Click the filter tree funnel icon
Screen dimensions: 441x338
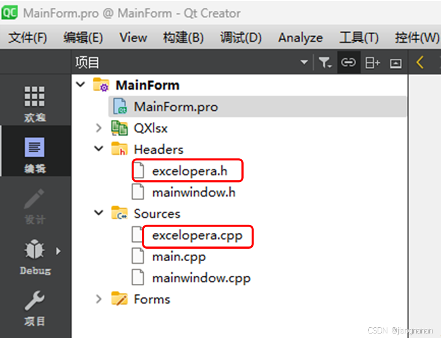(x=325, y=62)
